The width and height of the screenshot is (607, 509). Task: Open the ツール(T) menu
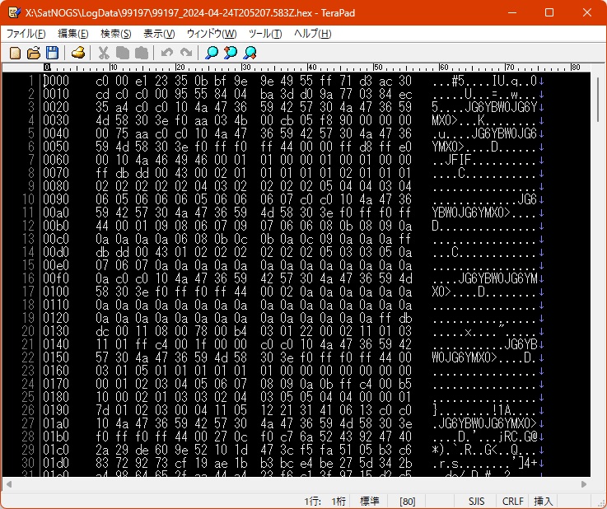point(265,34)
